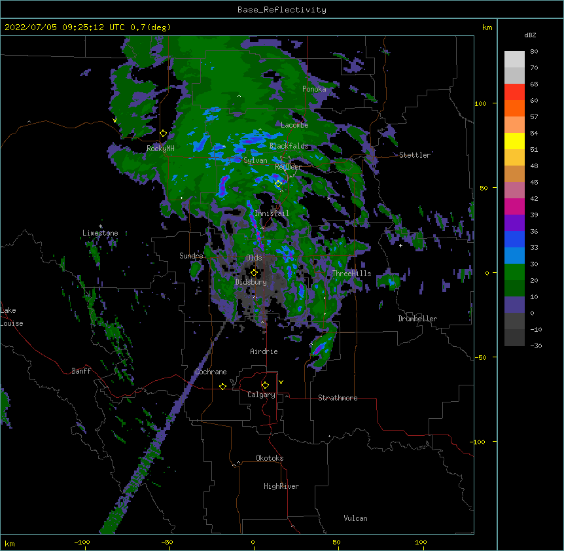564x551 pixels.
Task: Click the Lacombe label
Action: (x=294, y=125)
